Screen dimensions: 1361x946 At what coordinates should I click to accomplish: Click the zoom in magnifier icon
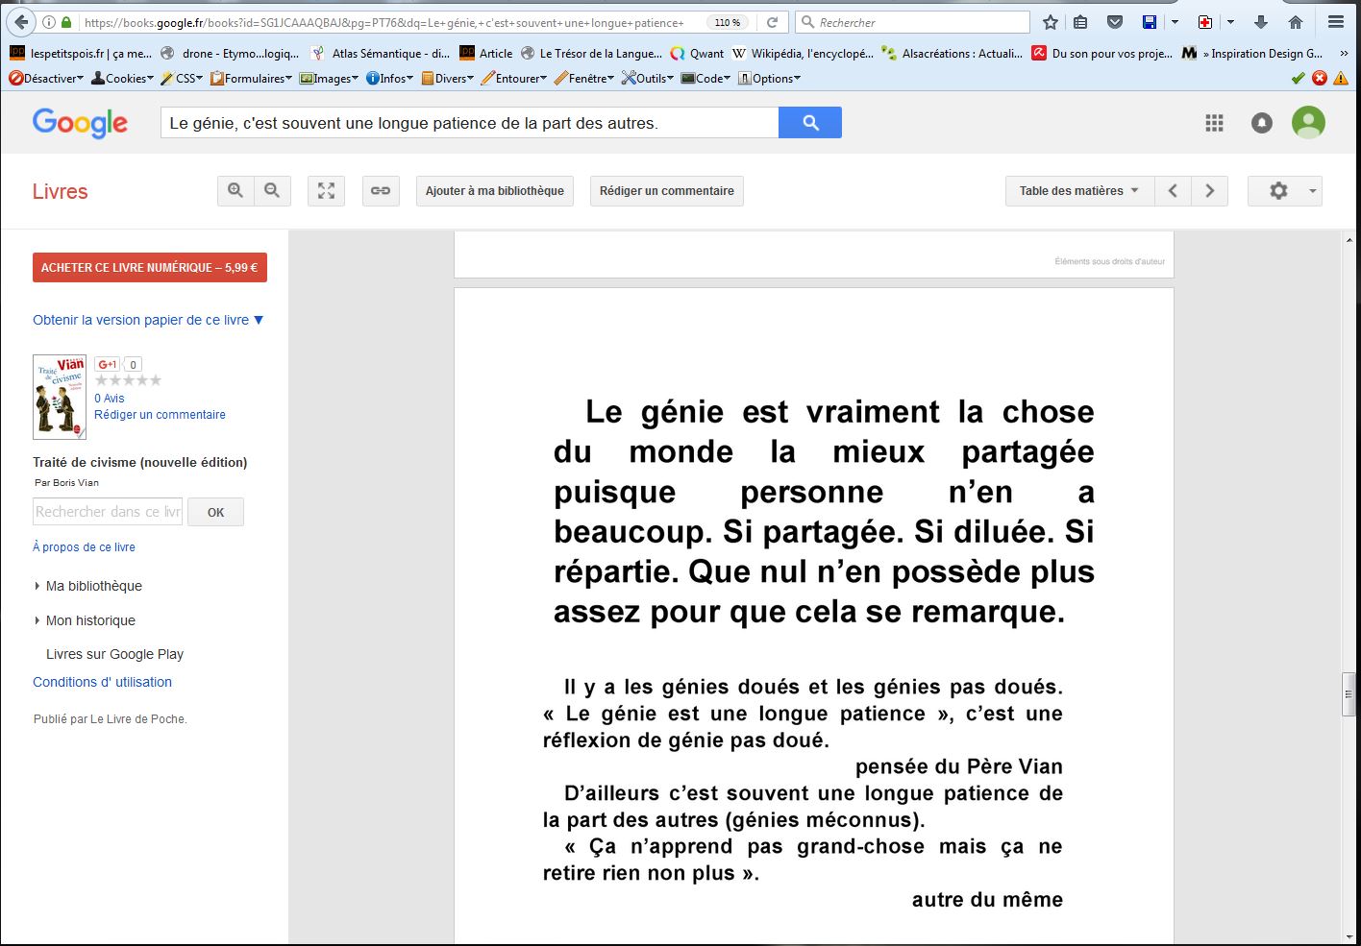click(235, 191)
